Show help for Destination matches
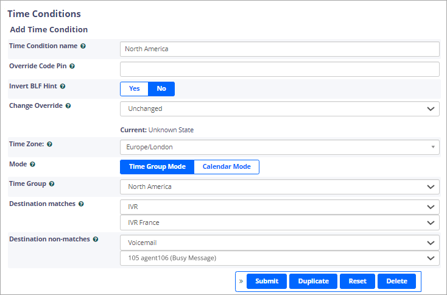Image resolution: width=447 pixels, height=295 pixels. pos(81,204)
